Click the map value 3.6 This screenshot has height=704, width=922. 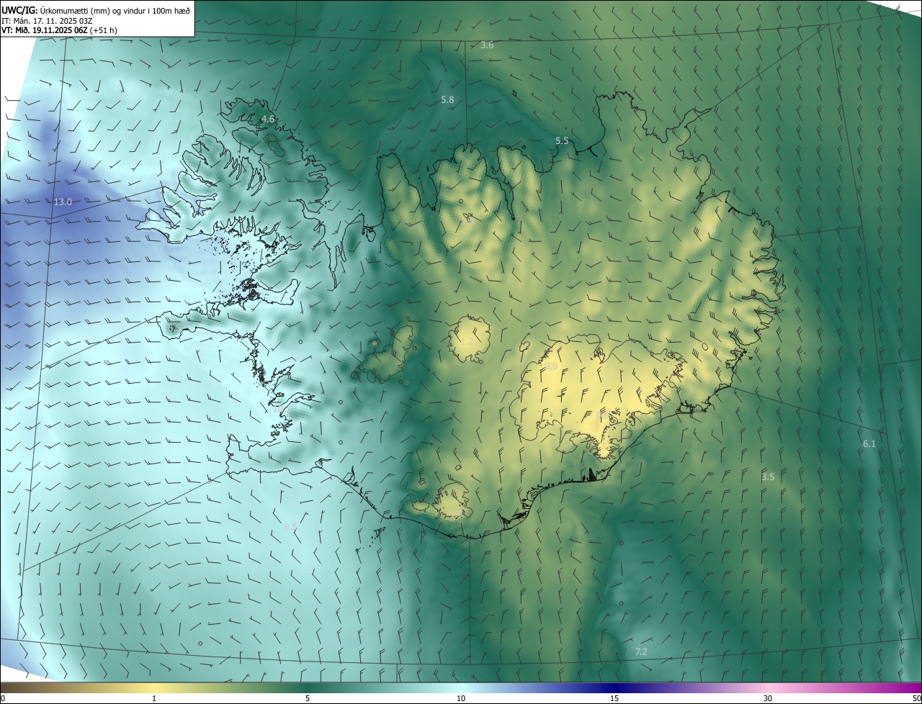(x=487, y=45)
